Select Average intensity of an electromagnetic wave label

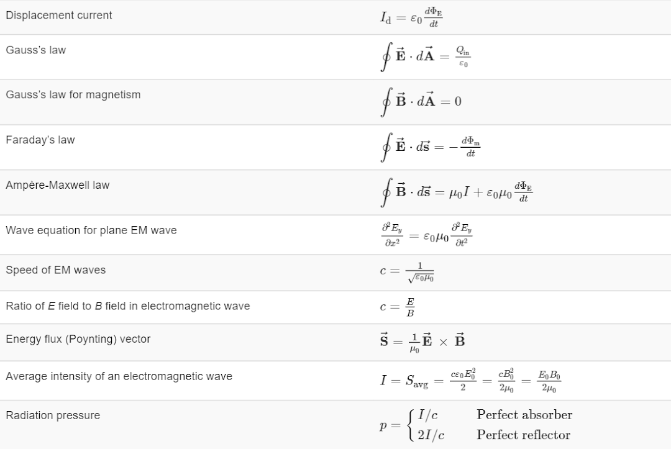(119, 376)
